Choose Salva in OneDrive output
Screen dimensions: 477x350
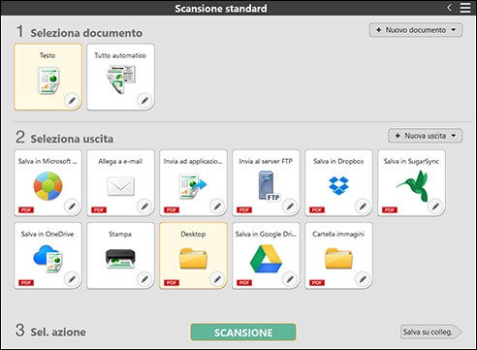tap(48, 255)
